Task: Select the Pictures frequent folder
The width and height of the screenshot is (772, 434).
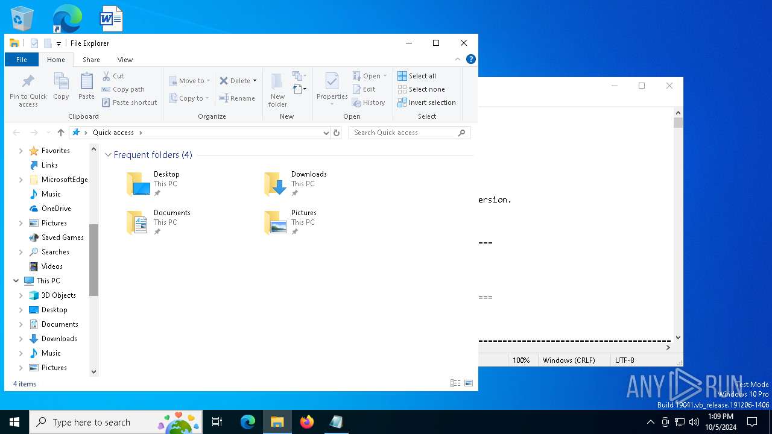Action: click(291, 222)
